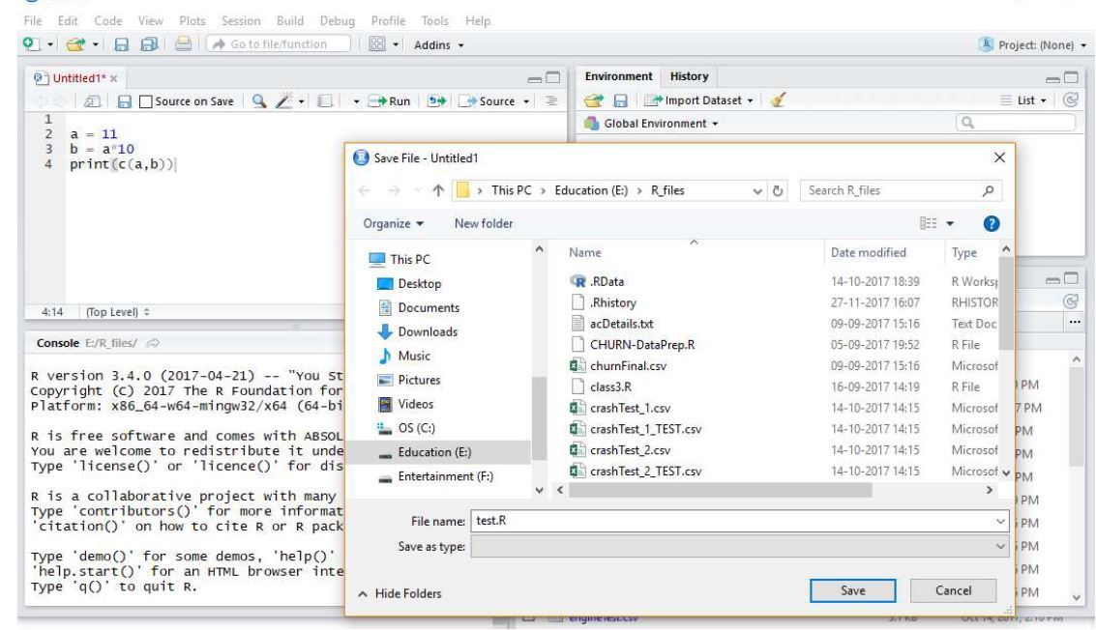The image size is (1096, 630).
Task: Click the find/replace magnifier icon in editor
Action: point(258,101)
